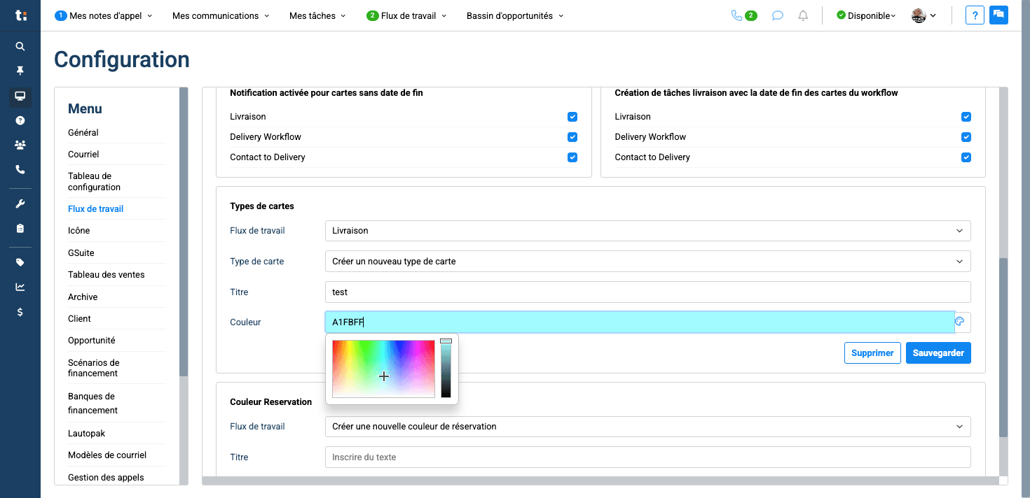
Task: Go to Tableau des ventes in the menu
Action: pos(107,275)
